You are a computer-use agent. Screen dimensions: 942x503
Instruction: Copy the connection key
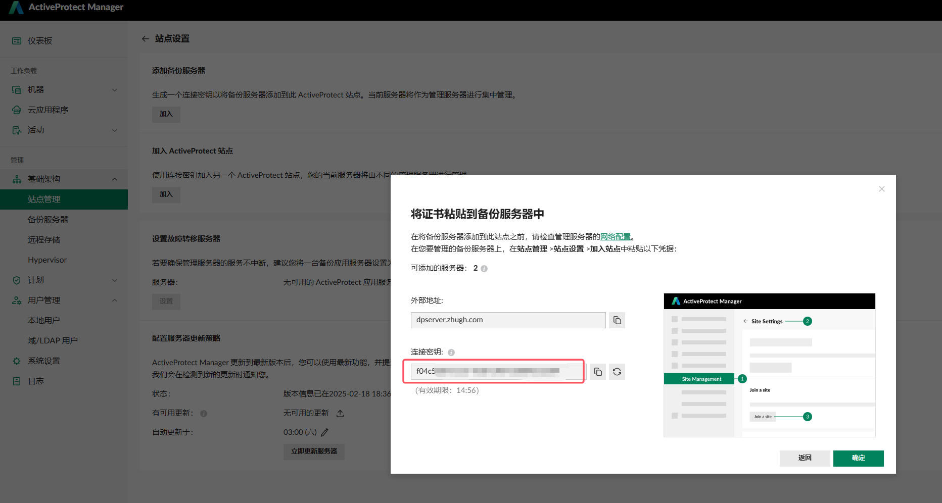pos(598,372)
